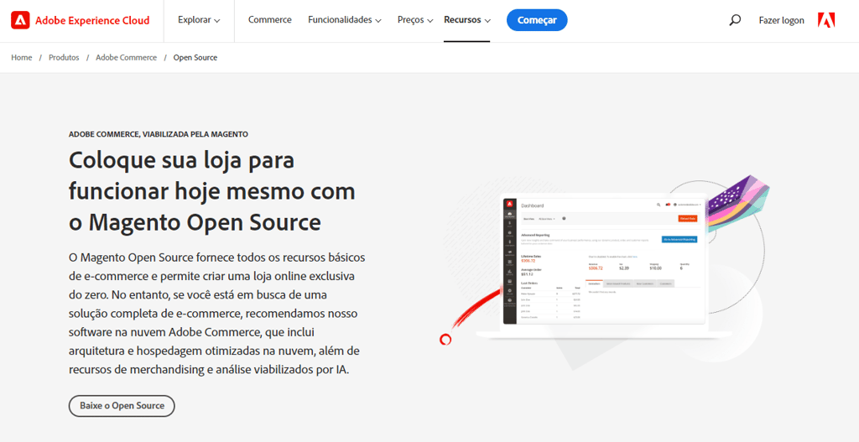This screenshot has height=442, width=859.
Task: Go to Home in the breadcrumb
Action: coord(22,58)
